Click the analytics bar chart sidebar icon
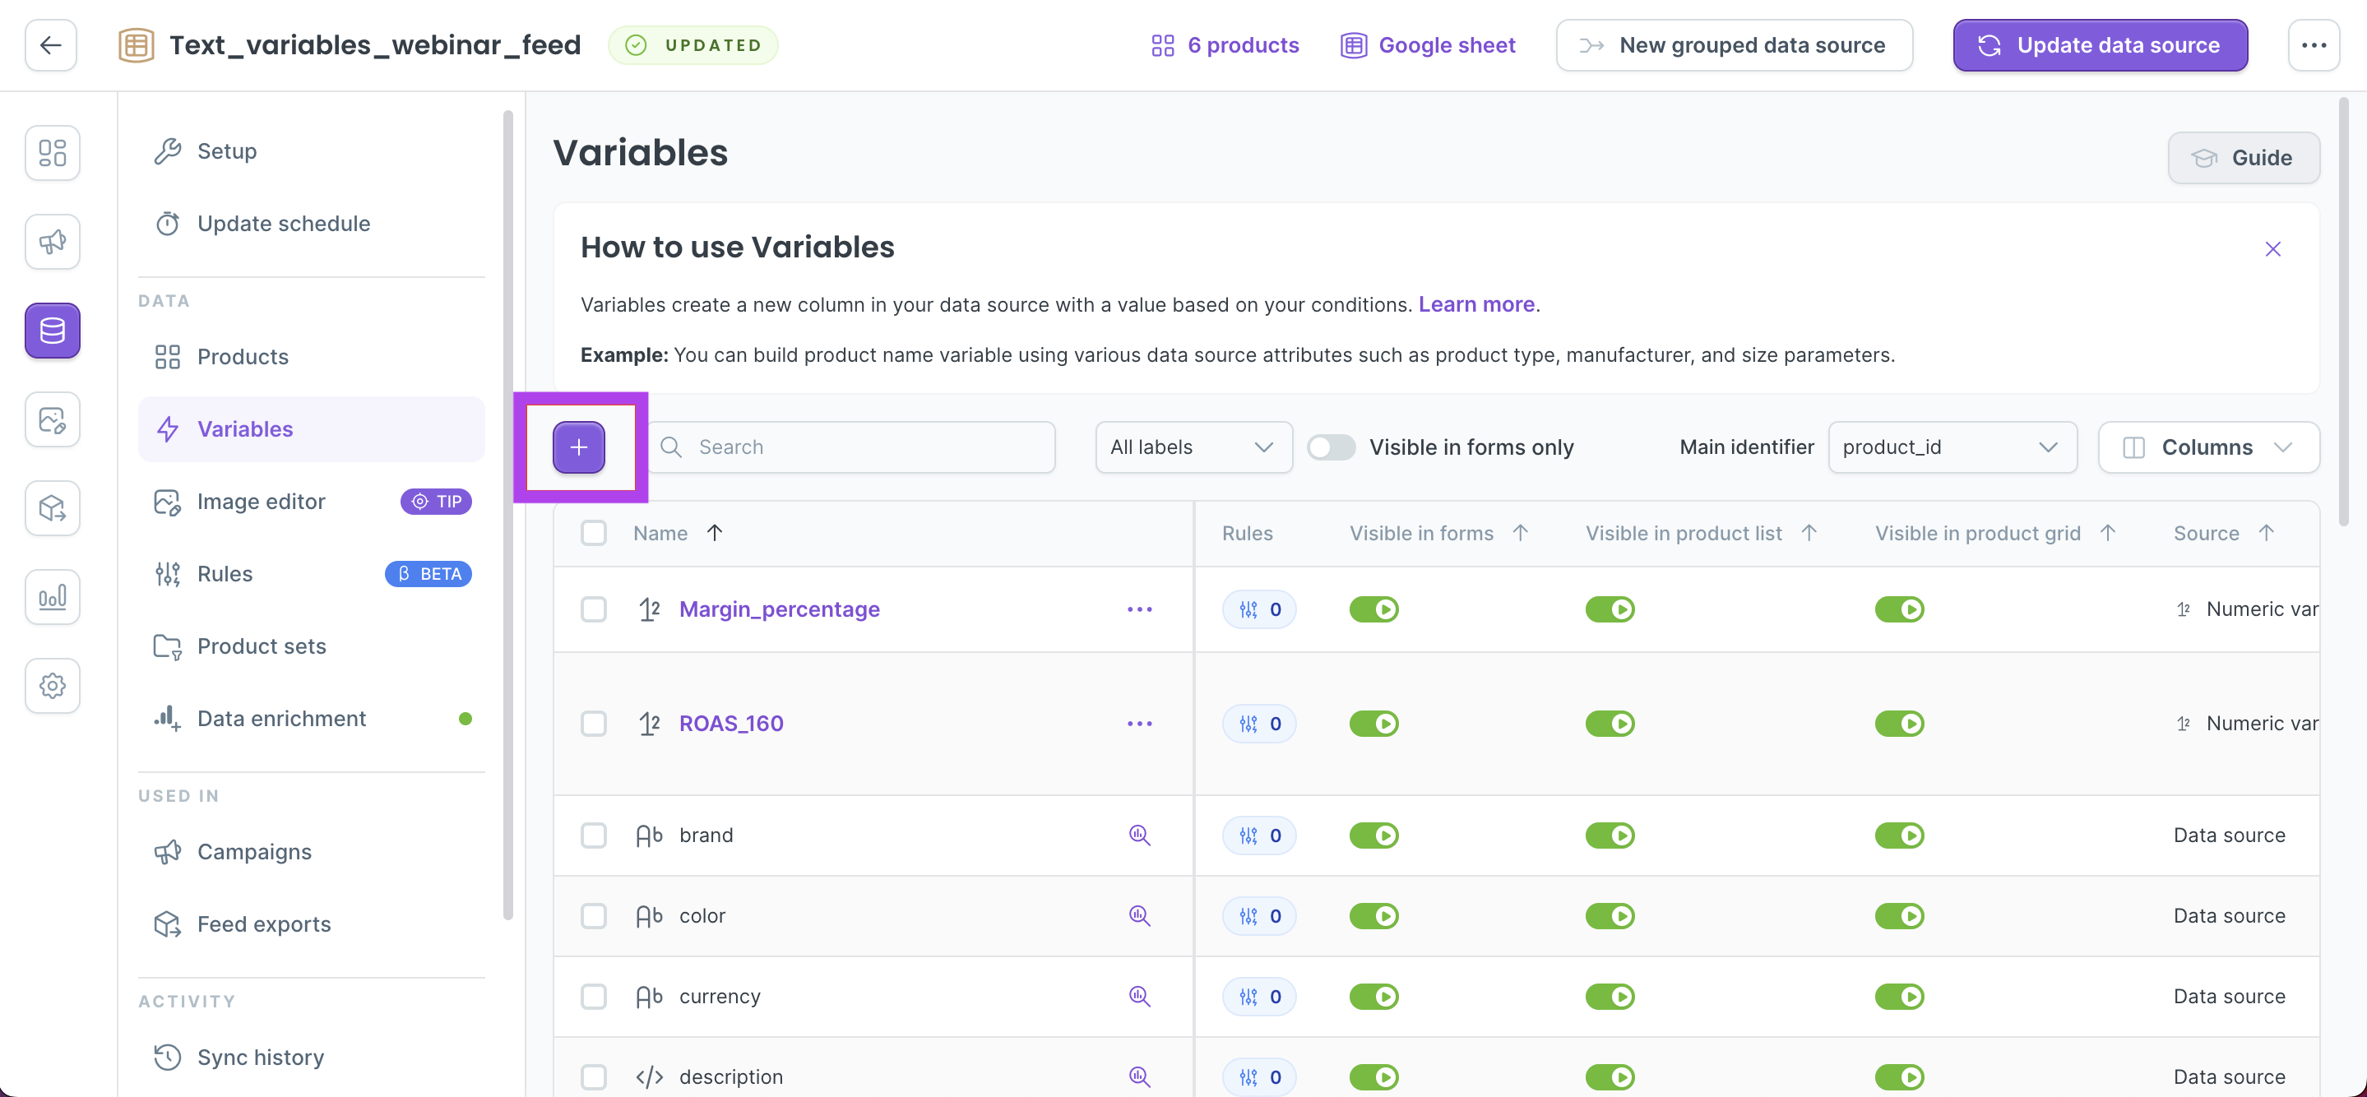The image size is (2367, 1097). point(53,597)
